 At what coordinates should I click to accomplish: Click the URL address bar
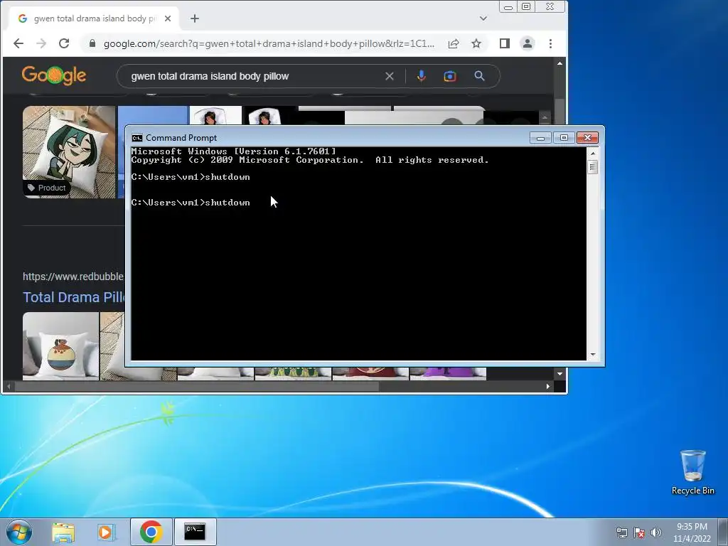tap(269, 43)
